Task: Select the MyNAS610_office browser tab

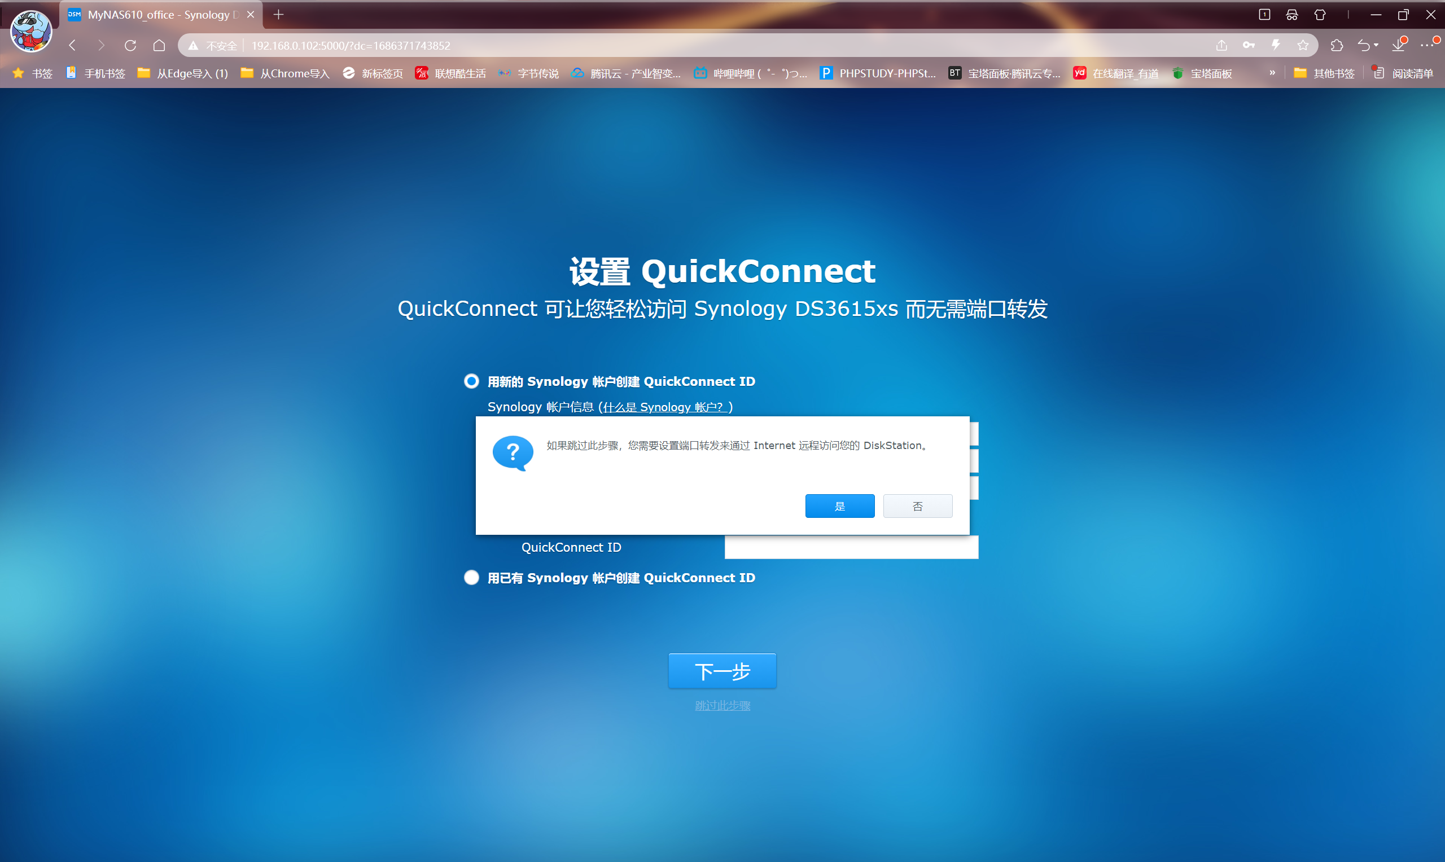Action: pyautogui.click(x=161, y=15)
